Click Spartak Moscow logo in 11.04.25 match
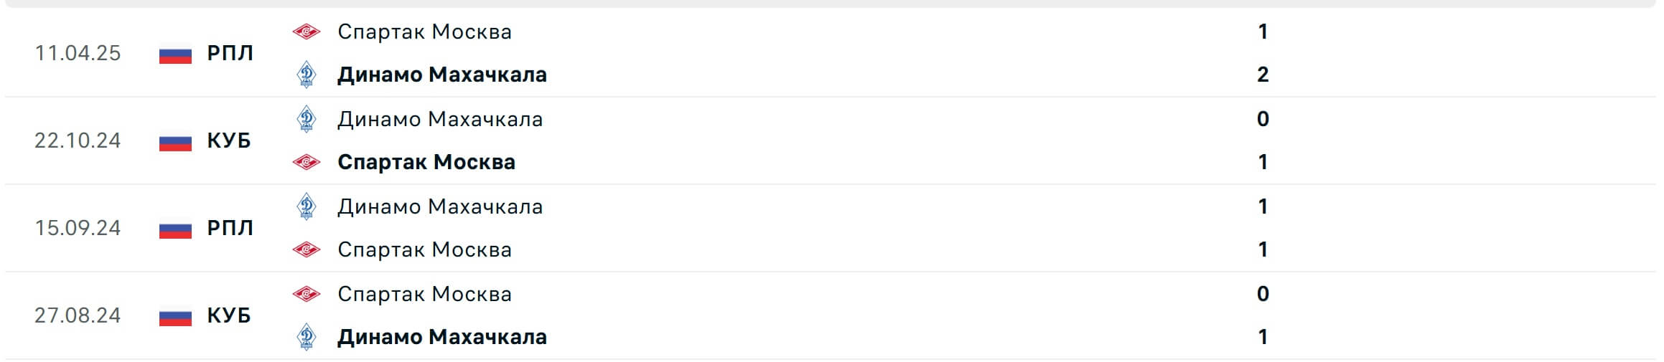Image resolution: width=1664 pixels, height=362 pixels. click(307, 32)
